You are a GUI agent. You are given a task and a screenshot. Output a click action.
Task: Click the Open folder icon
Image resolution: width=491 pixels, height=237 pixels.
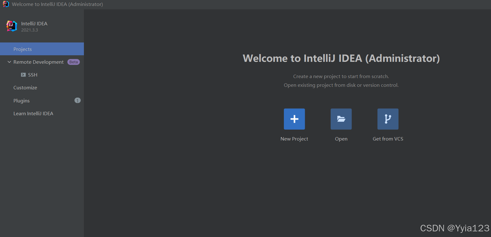pyautogui.click(x=341, y=119)
